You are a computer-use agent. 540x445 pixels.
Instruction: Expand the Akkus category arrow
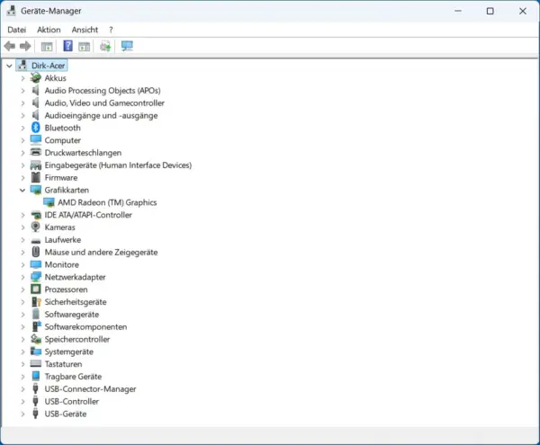pyautogui.click(x=22, y=78)
